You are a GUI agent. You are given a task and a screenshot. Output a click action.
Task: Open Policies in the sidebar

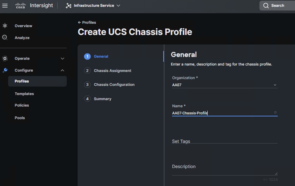[x=22, y=105]
